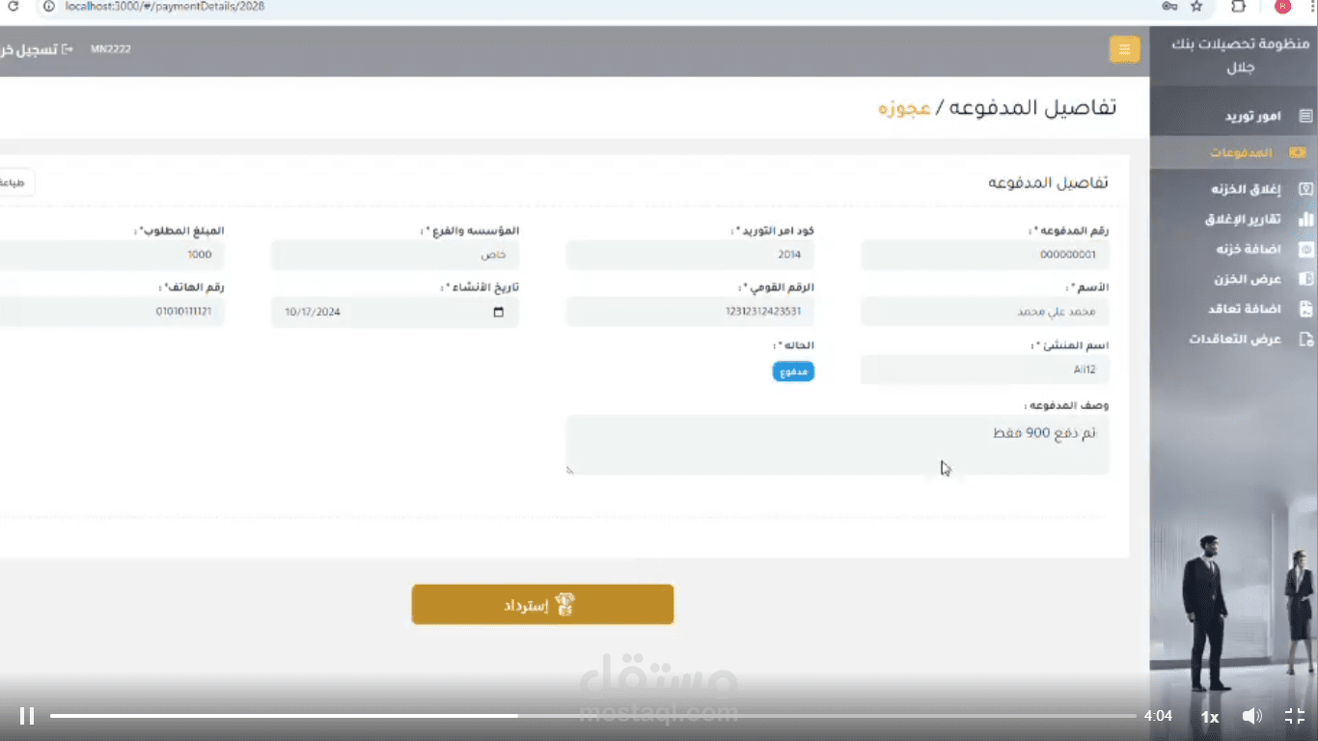Click عجوزه breadcrumb link
The width and height of the screenshot is (1318, 741).
pos(904,107)
